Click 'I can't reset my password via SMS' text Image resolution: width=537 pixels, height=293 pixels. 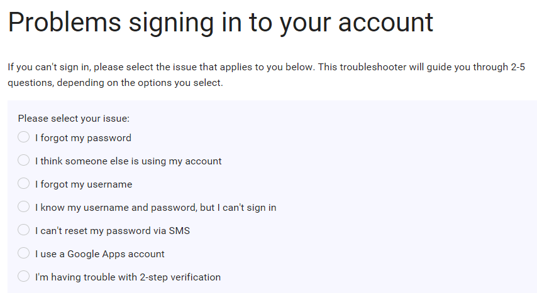pyautogui.click(x=113, y=231)
